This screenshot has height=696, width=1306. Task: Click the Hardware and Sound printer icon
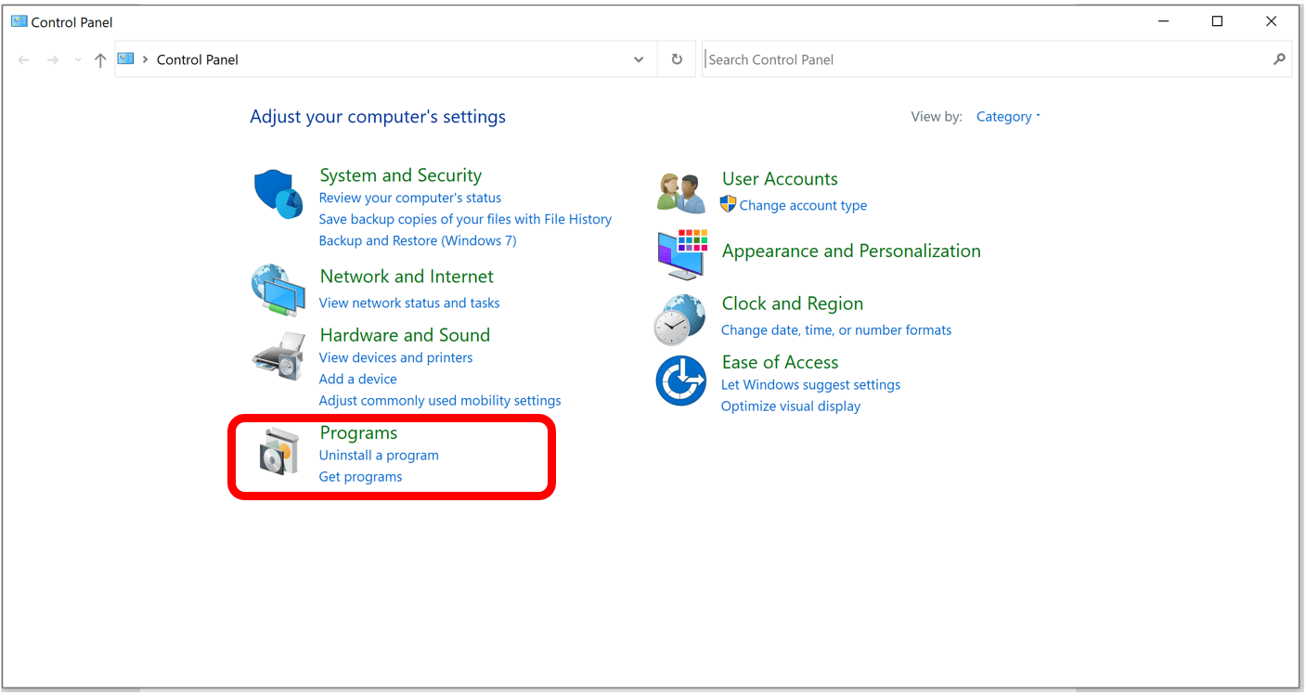278,355
